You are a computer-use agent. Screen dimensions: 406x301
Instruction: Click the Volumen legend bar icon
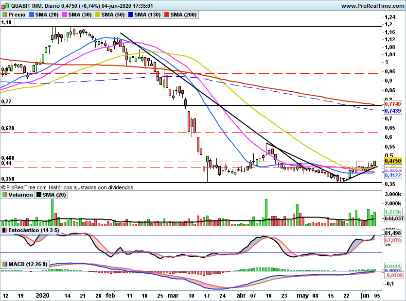click(x=5, y=195)
